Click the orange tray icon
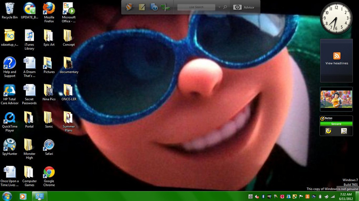 [x=308, y=197]
